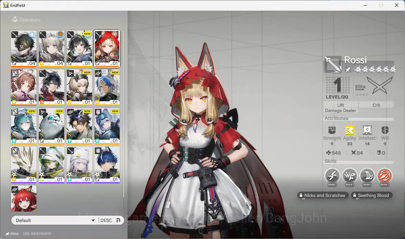Select the green-haired hooded operator portrait

pos(52,165)
